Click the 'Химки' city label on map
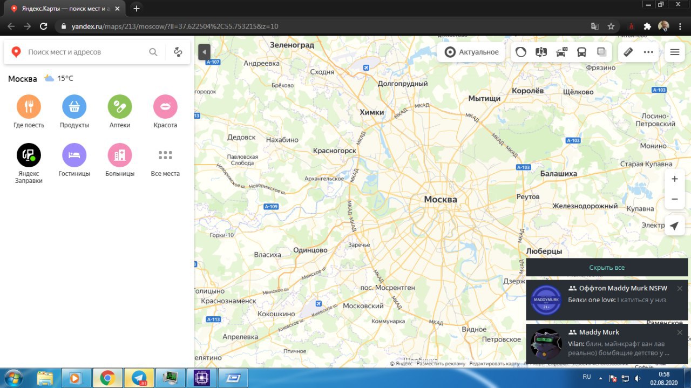The image size is (691, 388). 372,112
